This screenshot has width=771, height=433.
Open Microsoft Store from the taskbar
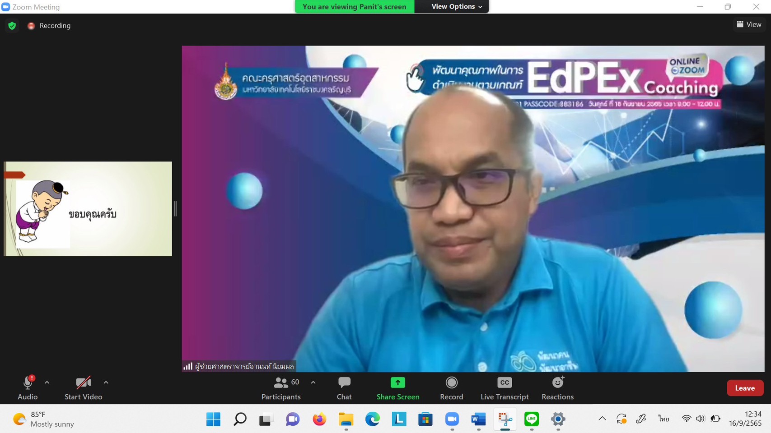click(x=425, y=419)
